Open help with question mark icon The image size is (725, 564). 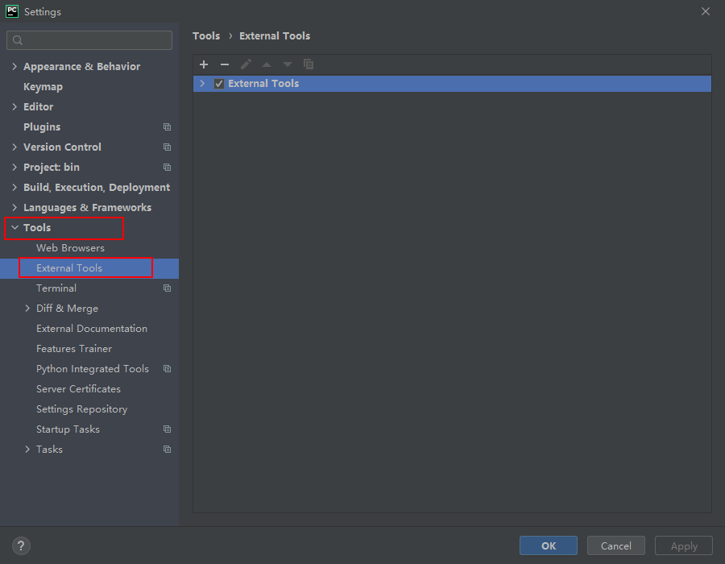[21, 546]
